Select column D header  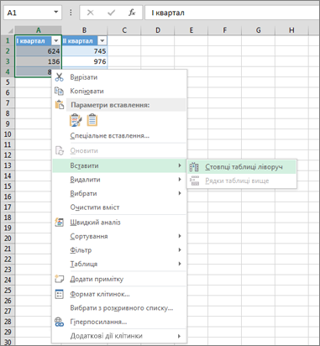click(158, 30)
